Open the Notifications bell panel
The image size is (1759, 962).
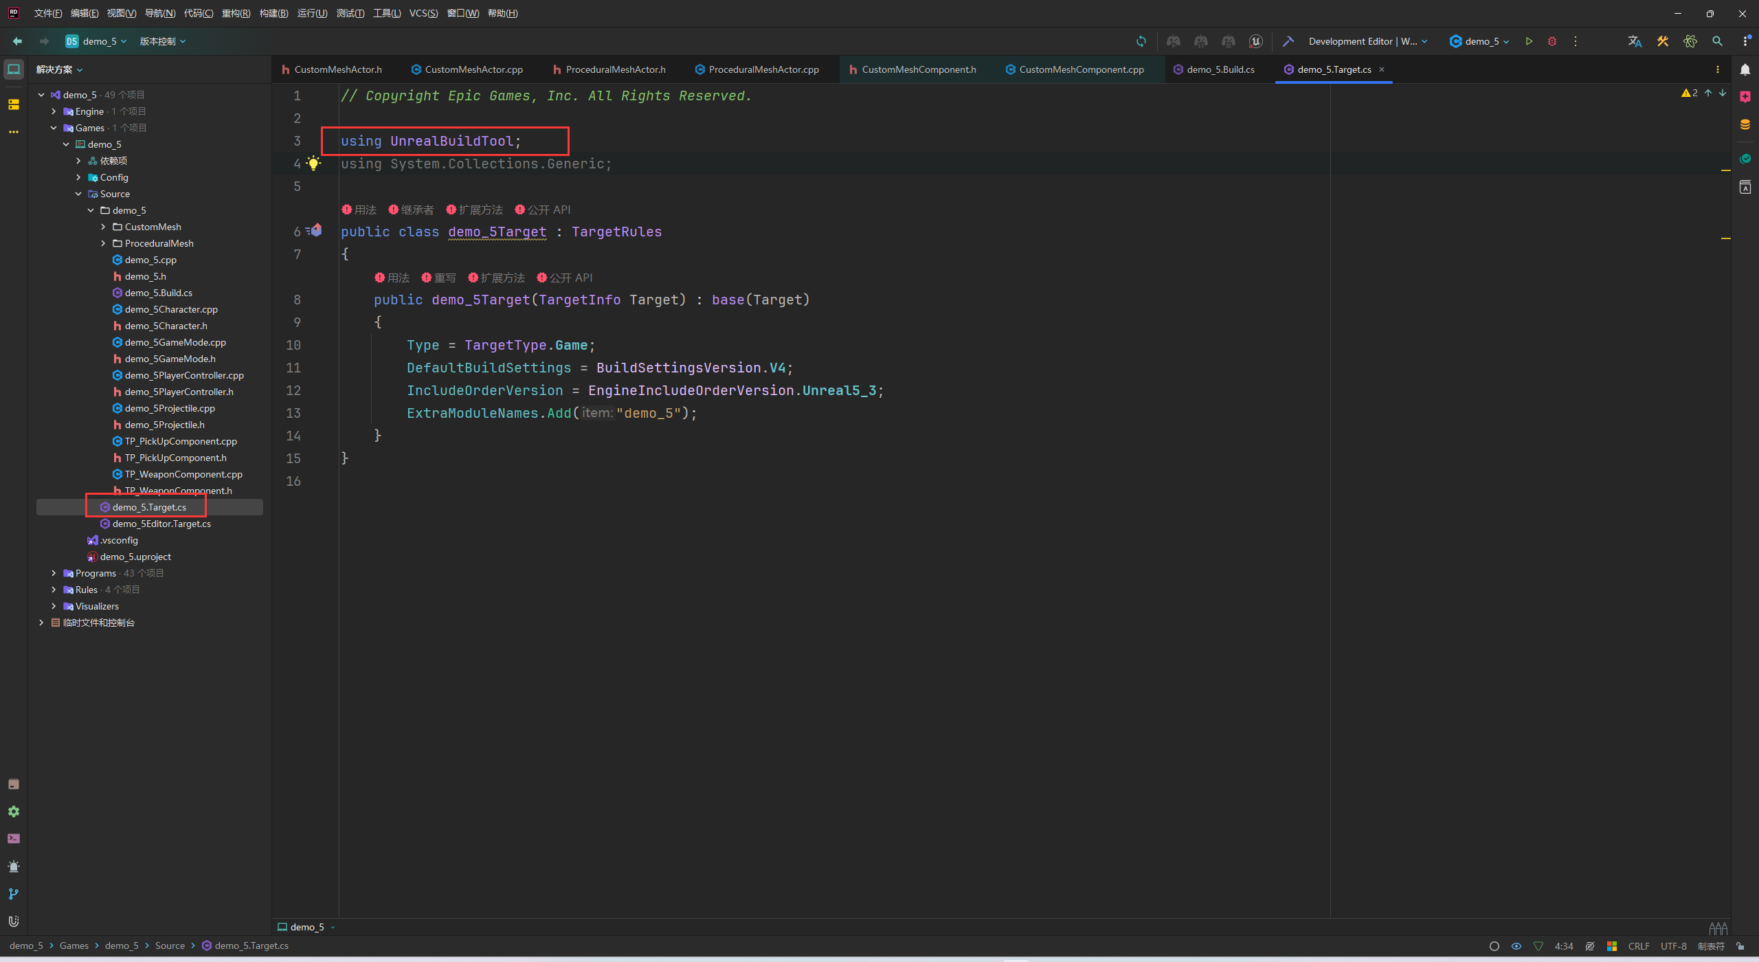(x=1745, y=69)
